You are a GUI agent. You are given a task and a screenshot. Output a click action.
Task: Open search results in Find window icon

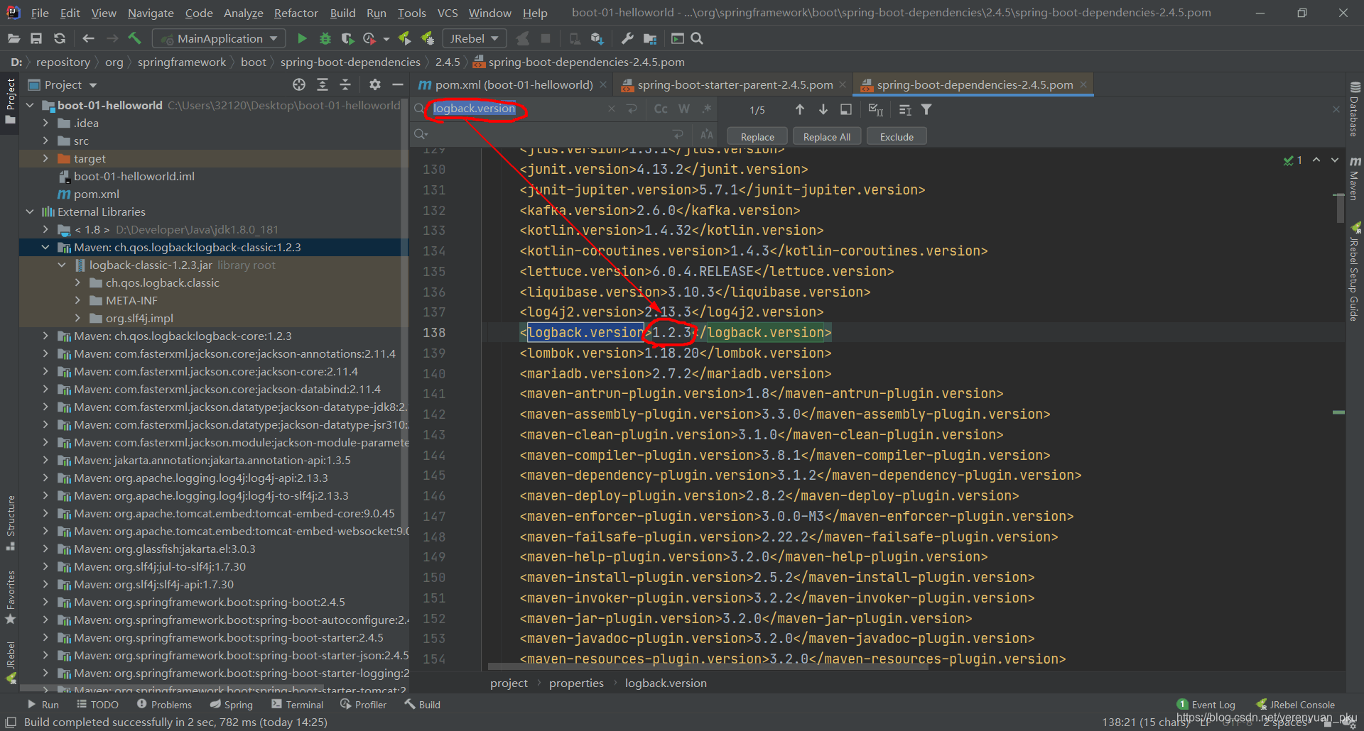(x=846, y=109)
